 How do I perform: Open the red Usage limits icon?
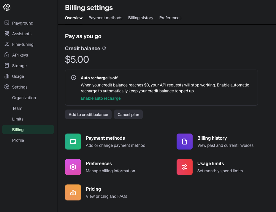pyautogui.click(x=185, y=167)
